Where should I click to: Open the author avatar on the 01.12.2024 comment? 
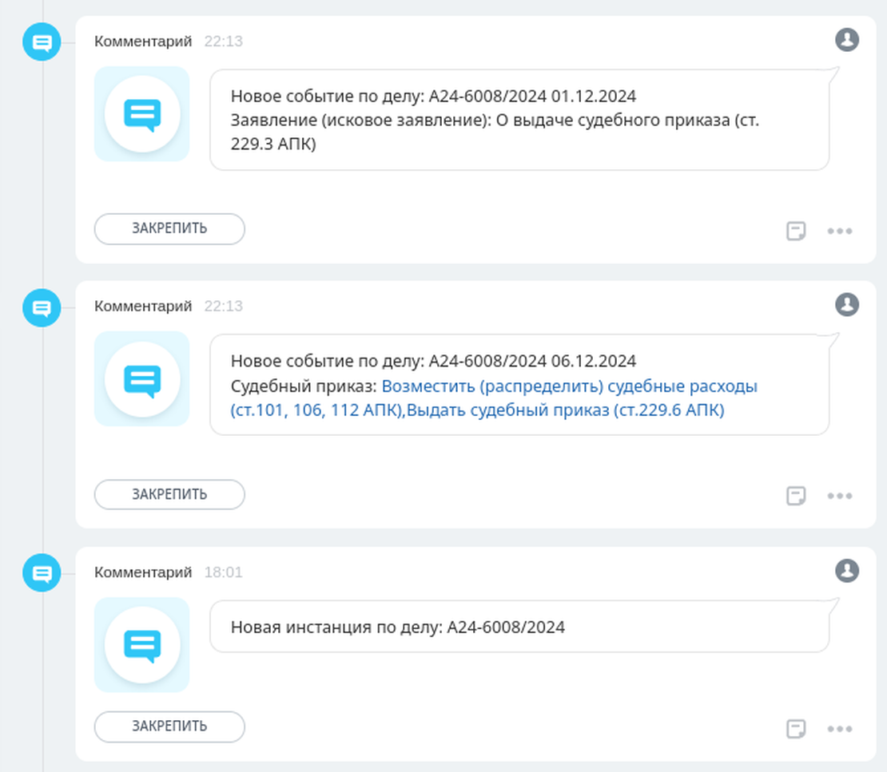(846, 39)
